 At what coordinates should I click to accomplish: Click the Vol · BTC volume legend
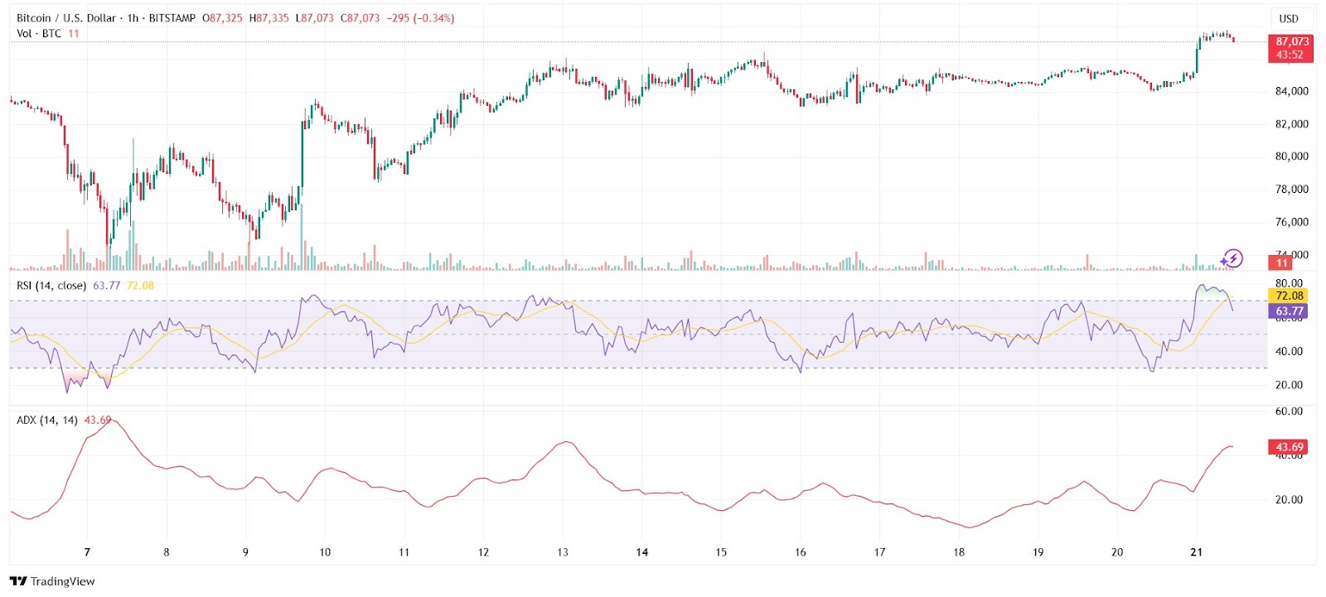coord(39,33)
